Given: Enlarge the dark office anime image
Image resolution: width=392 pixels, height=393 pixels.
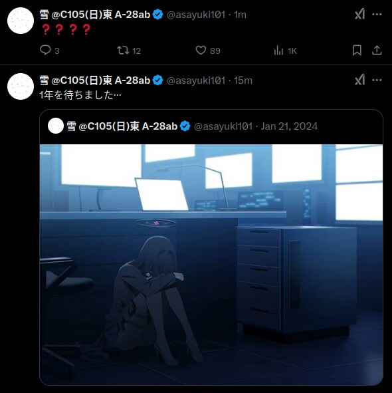Looking at the screenshot, I should [x=211, y=265].
